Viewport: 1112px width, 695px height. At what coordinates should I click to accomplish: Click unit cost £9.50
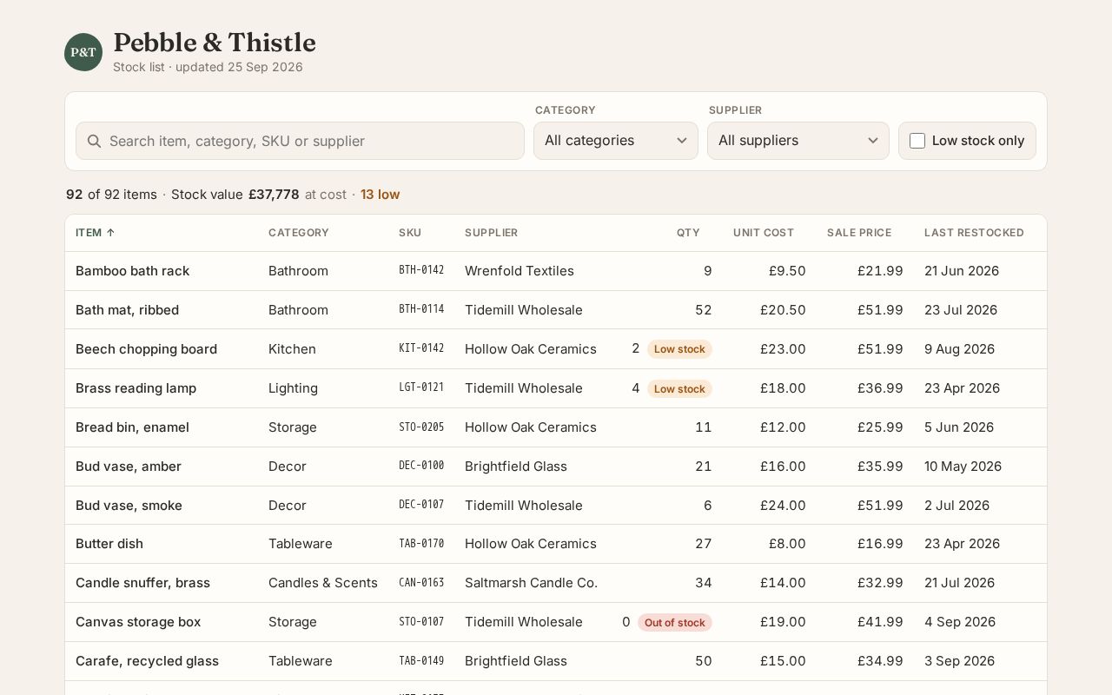click(x=787, y=271)
